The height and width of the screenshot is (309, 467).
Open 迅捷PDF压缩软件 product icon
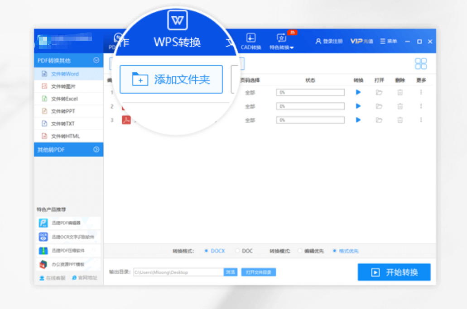coord(43,250)
